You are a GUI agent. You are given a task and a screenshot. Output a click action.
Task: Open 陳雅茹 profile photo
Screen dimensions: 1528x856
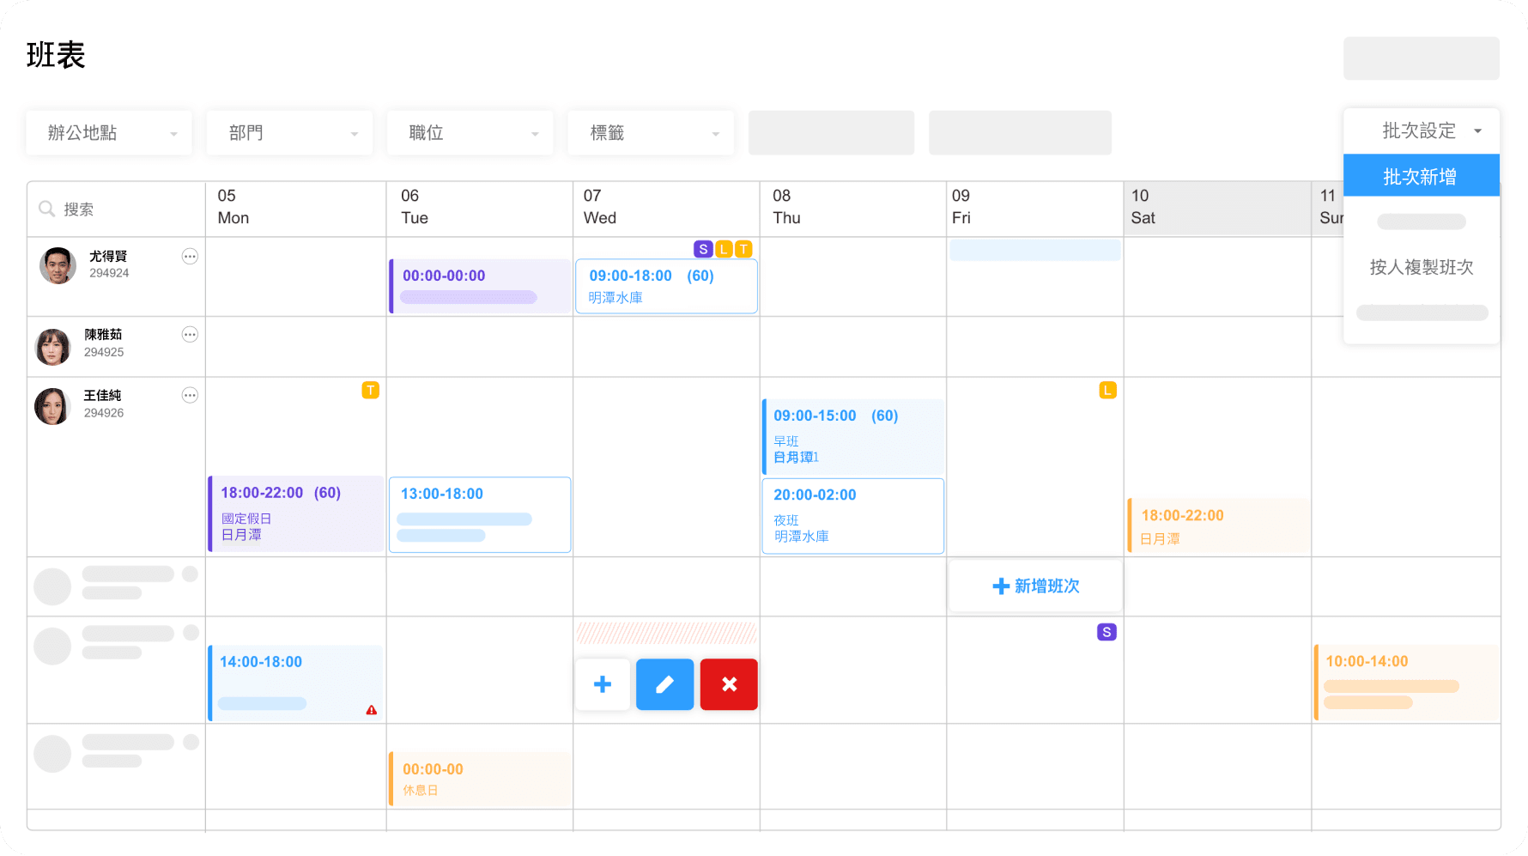52,346
